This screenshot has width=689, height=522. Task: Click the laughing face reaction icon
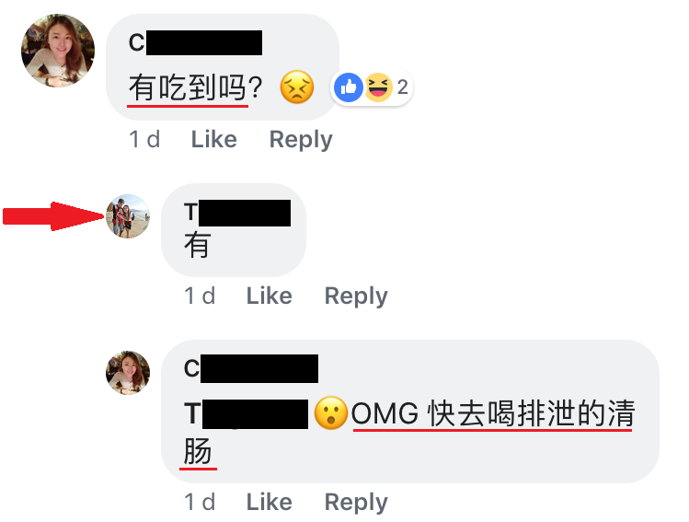click(378, 87)
